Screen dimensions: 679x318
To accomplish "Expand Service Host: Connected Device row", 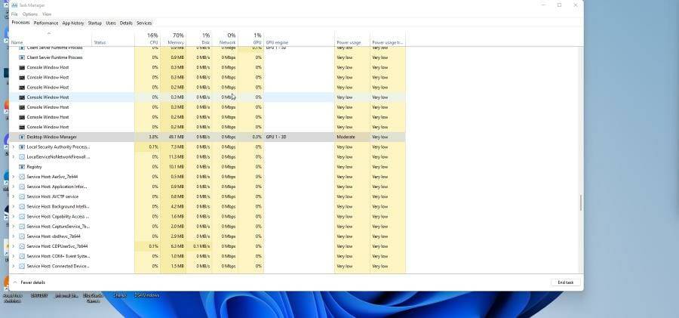I will [13, 267].
